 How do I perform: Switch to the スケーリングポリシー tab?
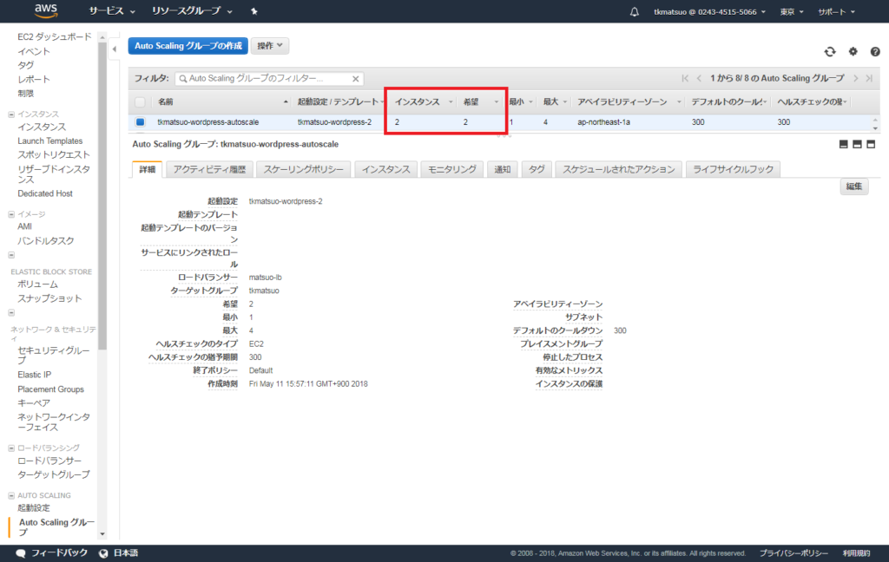[x=303, y=169]
